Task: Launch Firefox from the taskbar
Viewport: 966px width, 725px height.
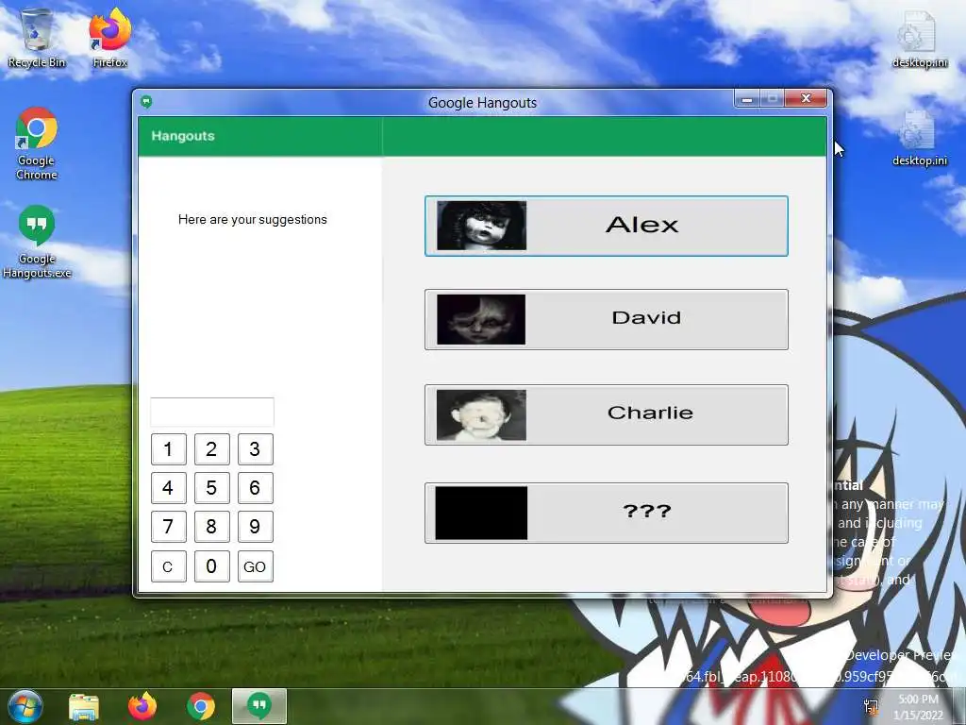Action: tap(142, 706)
